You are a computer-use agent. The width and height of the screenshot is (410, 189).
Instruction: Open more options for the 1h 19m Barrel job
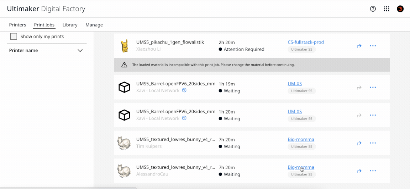pos(373,87)
